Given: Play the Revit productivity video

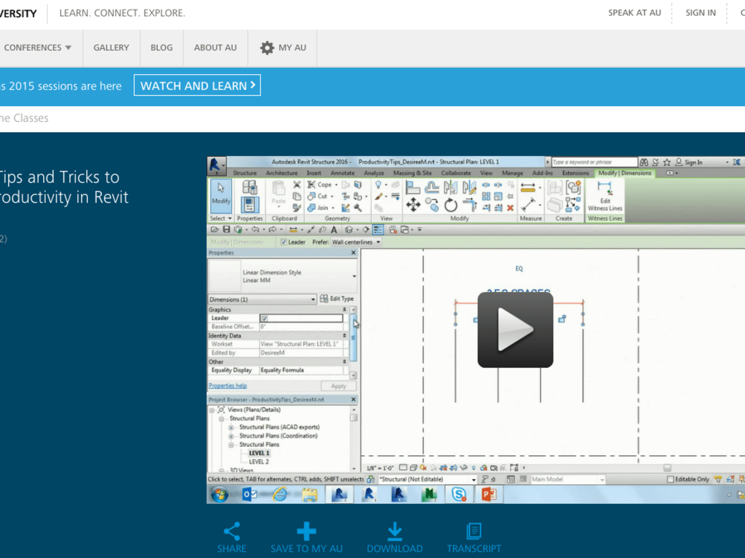Looking at the screenshot, I should pos(515,329).
